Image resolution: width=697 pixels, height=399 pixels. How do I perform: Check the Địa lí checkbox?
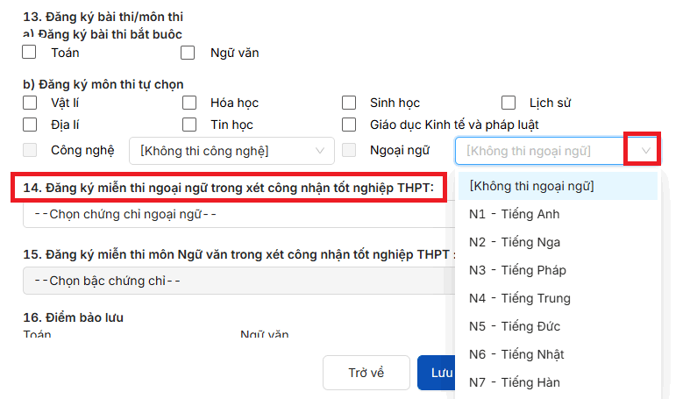click(x=30, y=125)
